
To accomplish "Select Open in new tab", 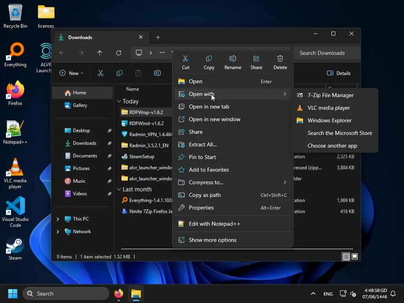I will point(233,107).
